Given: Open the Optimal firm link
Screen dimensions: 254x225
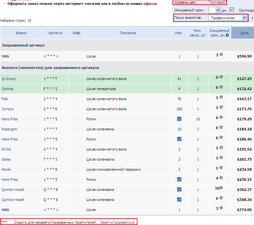Looking at the screenshot, I should 7,89.
